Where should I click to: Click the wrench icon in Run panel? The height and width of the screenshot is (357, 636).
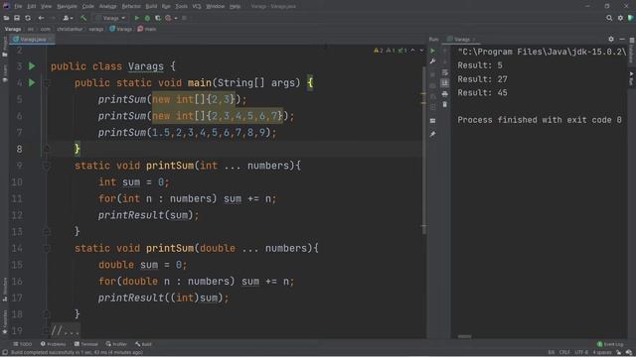coord(433,61)
